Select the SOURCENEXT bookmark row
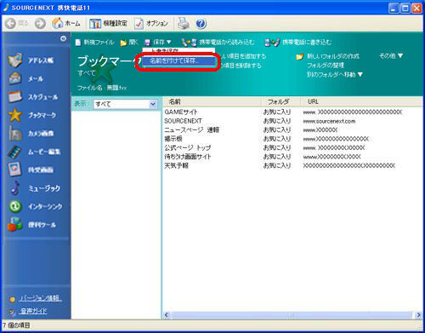Image resolution: width=425 pixels, height=333 pixels. (292, 121)
